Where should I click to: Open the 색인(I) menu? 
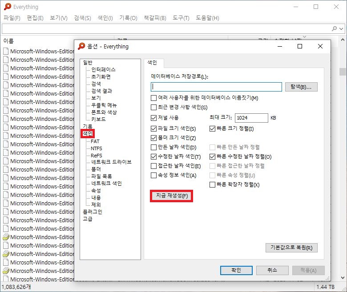105,18
